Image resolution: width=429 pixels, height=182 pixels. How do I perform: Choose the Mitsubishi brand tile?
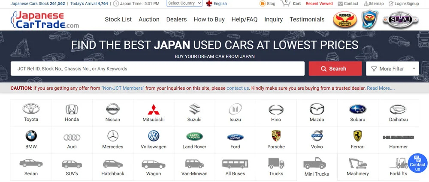[154, 109]
